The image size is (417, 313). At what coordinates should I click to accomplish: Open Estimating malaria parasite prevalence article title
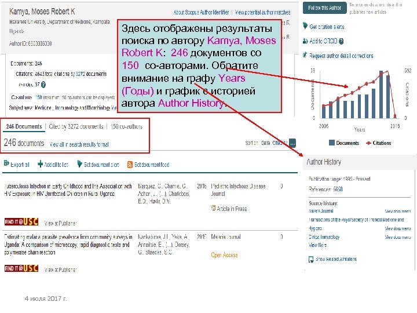coord(68,245)
